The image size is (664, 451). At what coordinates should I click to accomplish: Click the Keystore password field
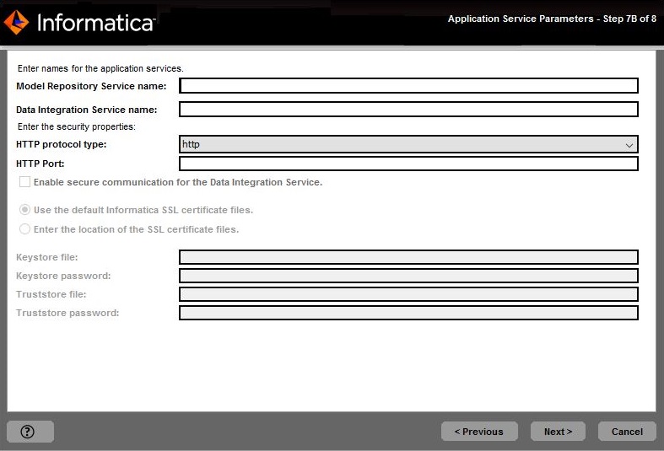click(x=408, y=276)
